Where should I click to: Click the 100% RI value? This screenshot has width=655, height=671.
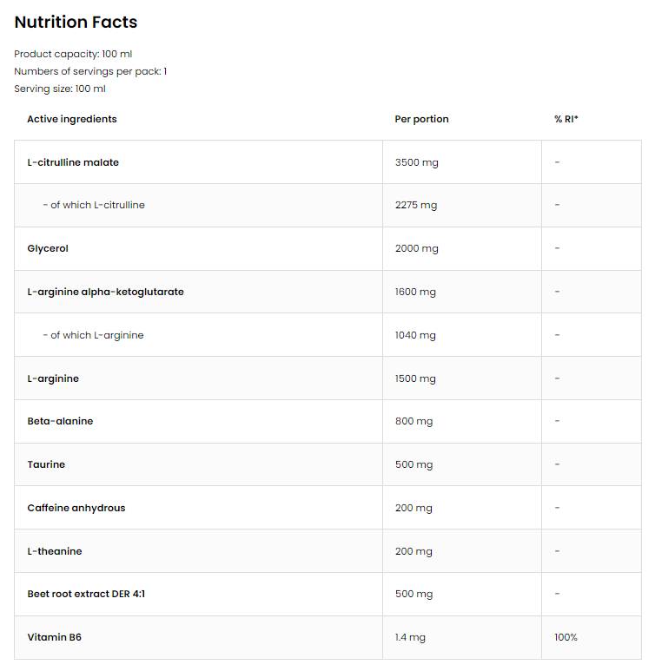point(566,637)
